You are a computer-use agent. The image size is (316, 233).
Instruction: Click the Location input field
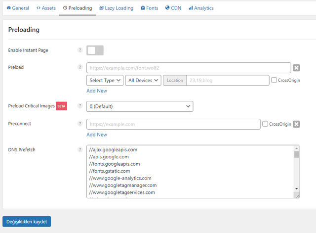(228, 80)
